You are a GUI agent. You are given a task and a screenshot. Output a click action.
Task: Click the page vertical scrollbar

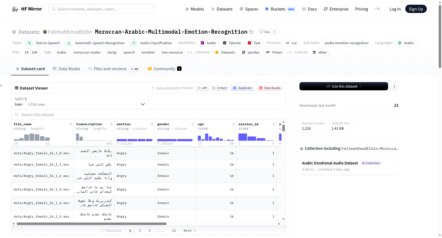440,36
